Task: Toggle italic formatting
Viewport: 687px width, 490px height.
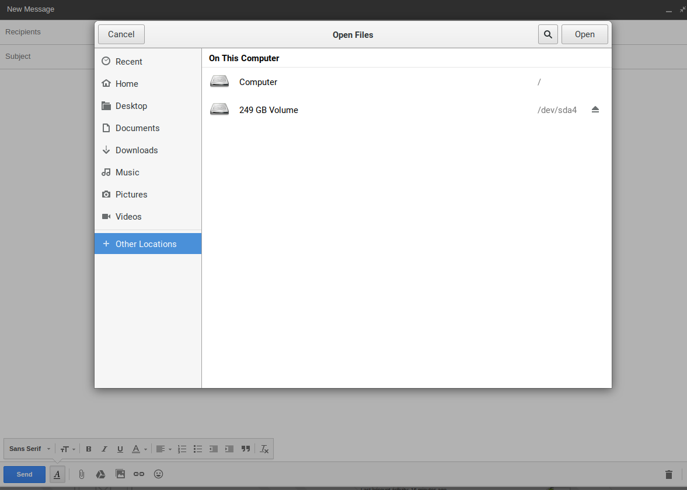Action: click(104, 449)
